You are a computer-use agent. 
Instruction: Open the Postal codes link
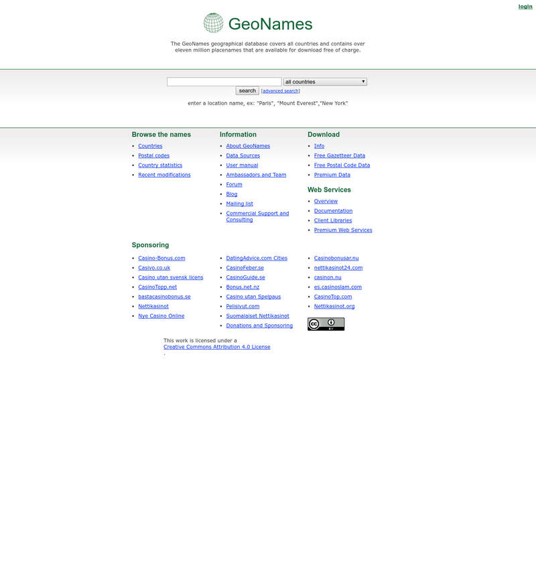[153, 155]
